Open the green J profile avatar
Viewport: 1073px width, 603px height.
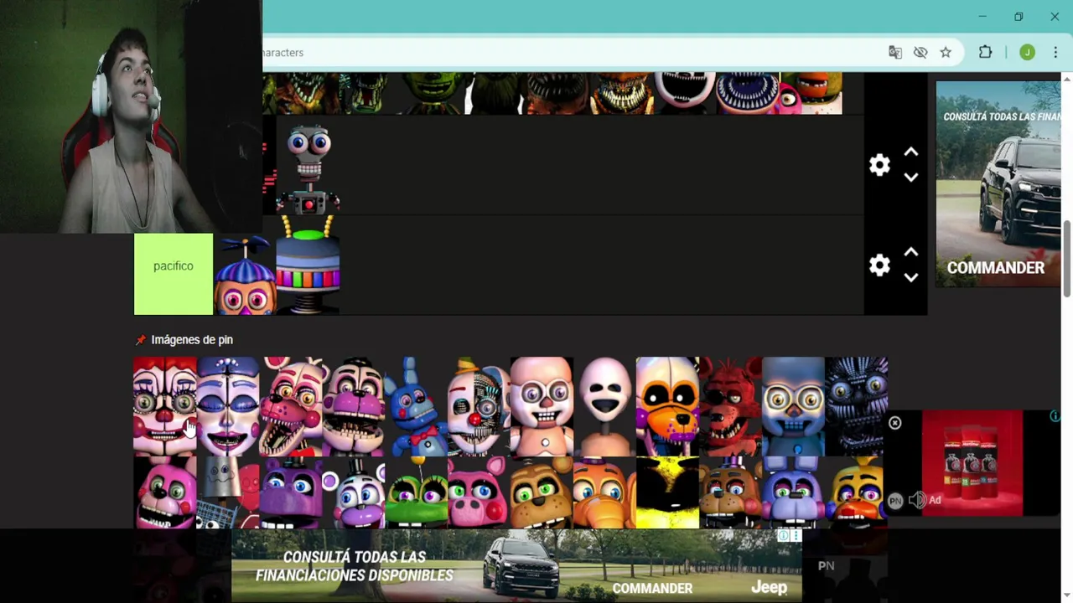[x=1027, y=53]
